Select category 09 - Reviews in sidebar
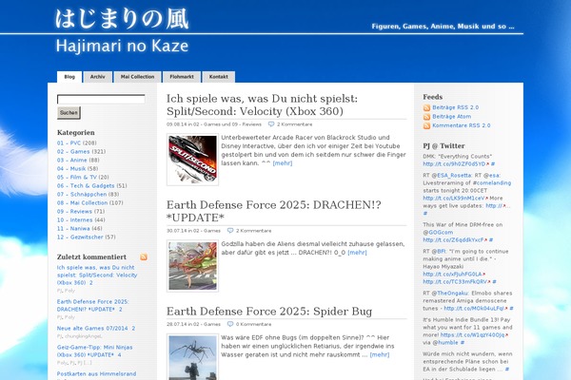571x380 pixels. (74, 211)
